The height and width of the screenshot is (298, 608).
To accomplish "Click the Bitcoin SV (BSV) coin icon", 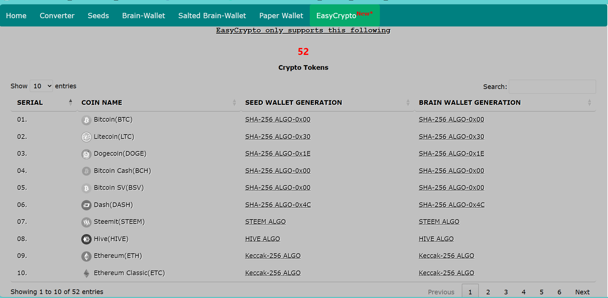I will (86, 188).
